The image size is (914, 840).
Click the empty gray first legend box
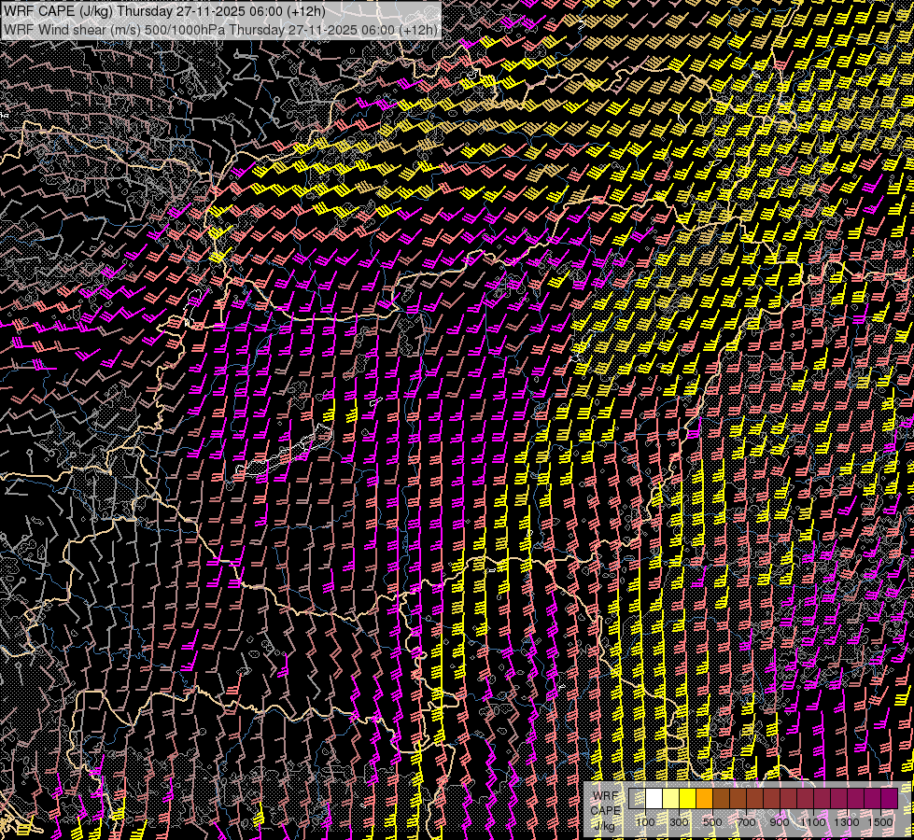(x=638, y=799)
